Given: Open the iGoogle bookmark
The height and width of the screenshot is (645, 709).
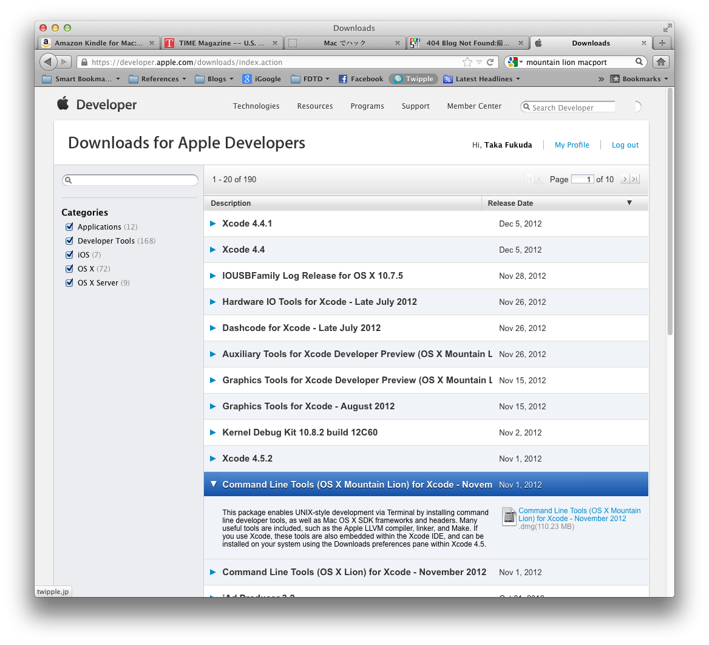Looking at the screenshot, I should point(262,79).
